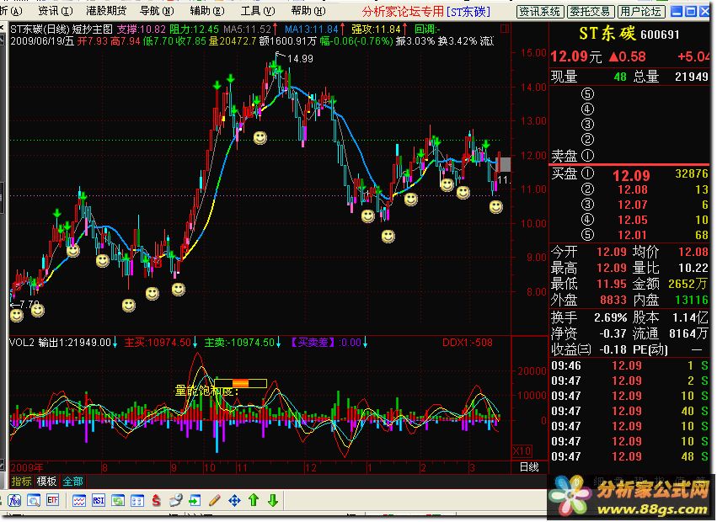This screenshot has width=717, height=522.
Task: Click the red arrow after MA5 value
Action: click(x=275, y=29)
